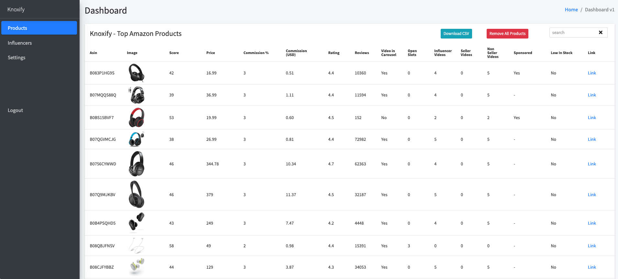Click the Dashboard page heading
The height and width of the screenshot is (279, 618).
[106, 10]
